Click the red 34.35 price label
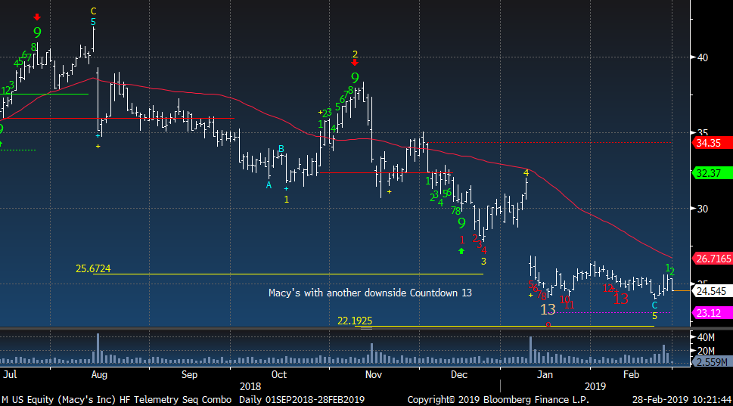Image resolution: width=733 pixels, height=406 pixels. click(712, 143)
